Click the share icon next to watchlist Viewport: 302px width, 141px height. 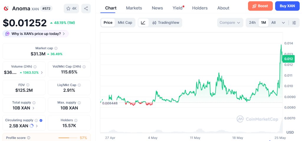coord(86,9)
